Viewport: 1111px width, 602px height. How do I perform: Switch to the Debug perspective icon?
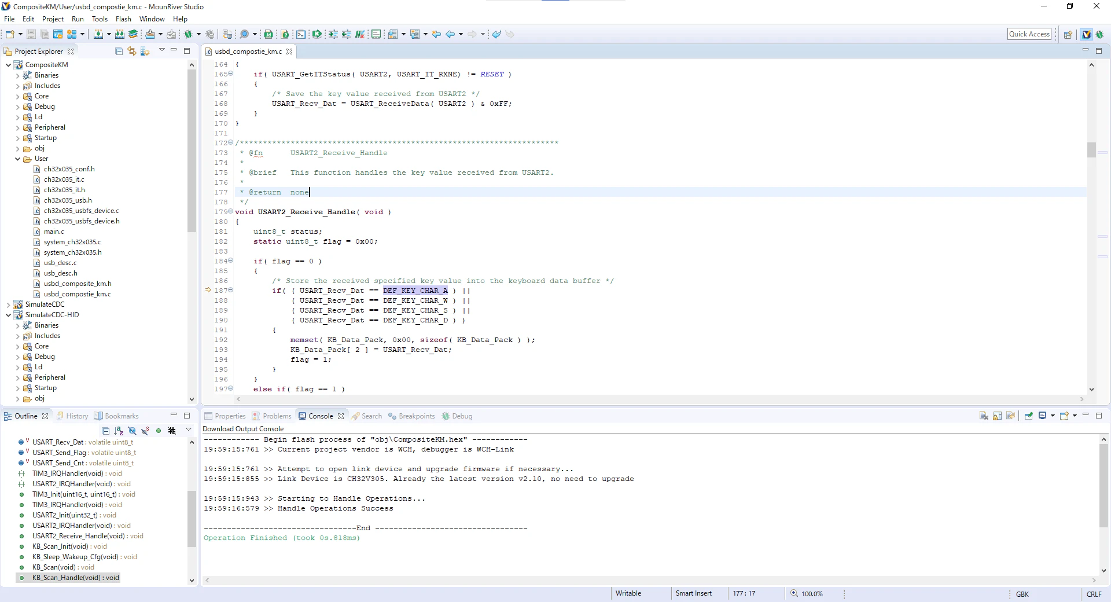click(x=1099, y=34)
